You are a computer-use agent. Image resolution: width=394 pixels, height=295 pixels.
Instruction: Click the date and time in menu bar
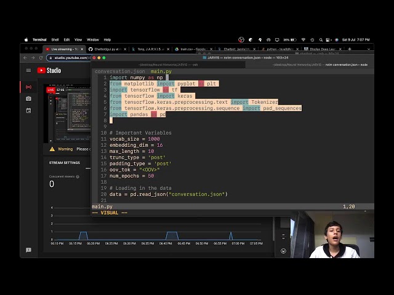[x=356, y=39]
